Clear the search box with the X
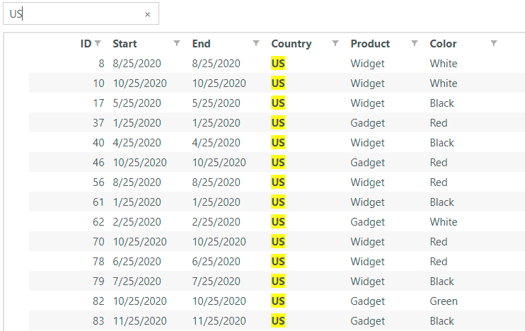 click(x=147, y=14)
